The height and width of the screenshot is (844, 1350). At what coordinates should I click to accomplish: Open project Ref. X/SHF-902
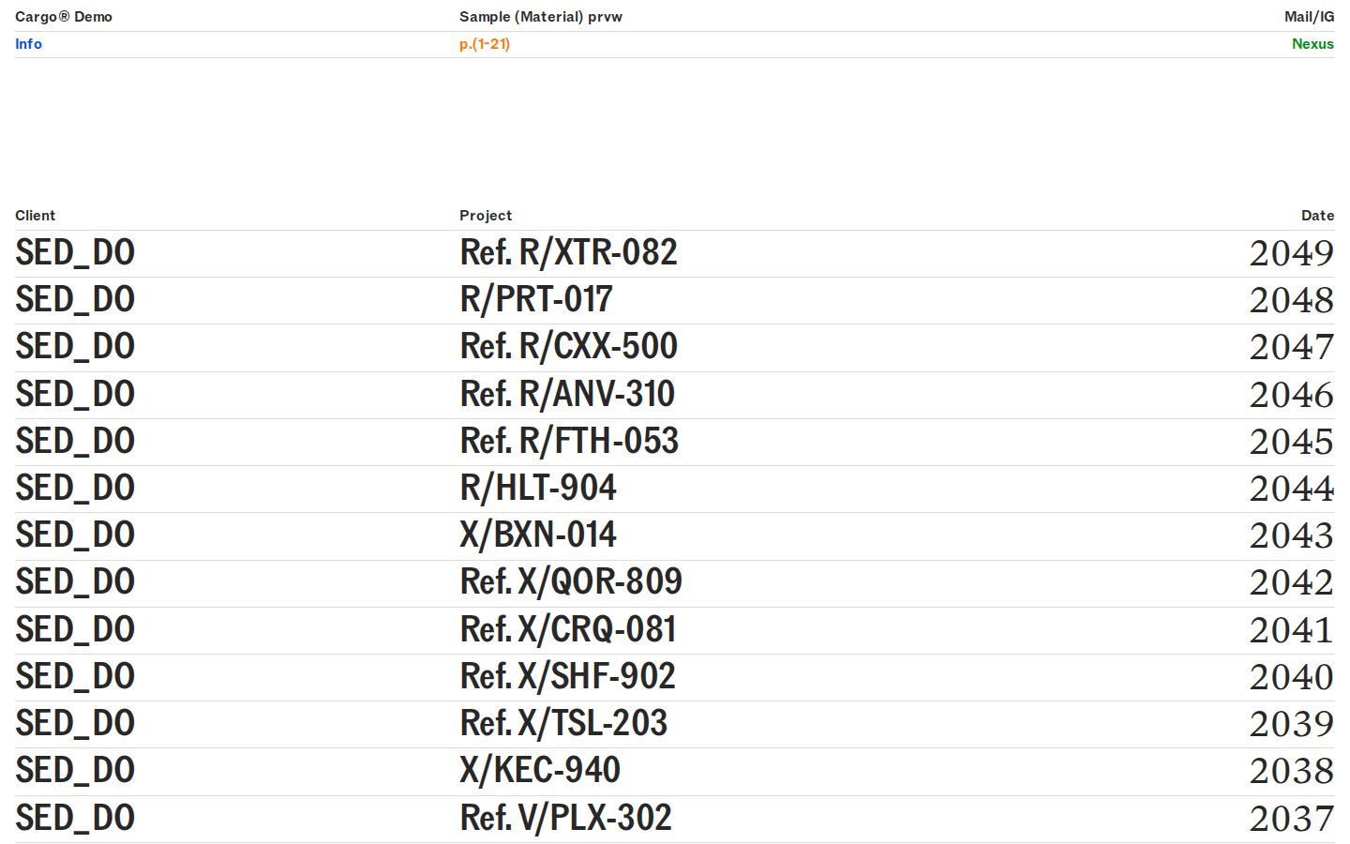(567, 677)
